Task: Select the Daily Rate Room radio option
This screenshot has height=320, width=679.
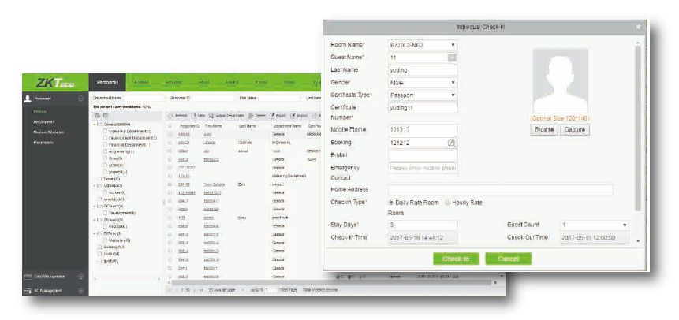Action: 393,202
